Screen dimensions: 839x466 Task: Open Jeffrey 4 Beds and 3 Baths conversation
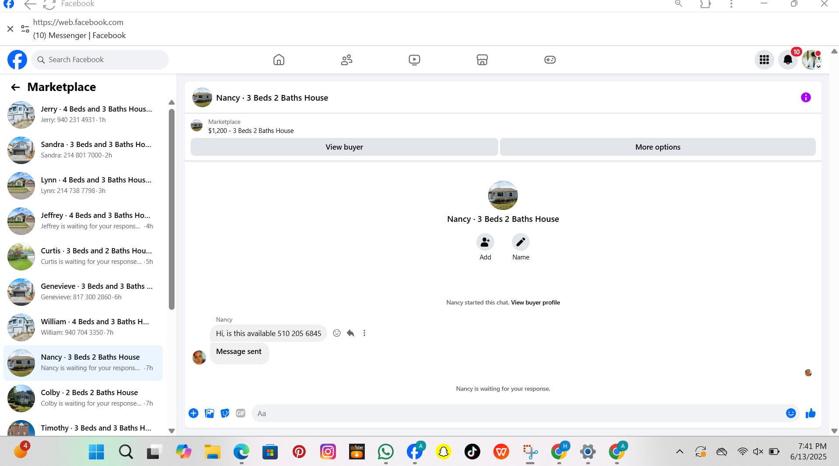pyautogui.click(x=83, y=221)
